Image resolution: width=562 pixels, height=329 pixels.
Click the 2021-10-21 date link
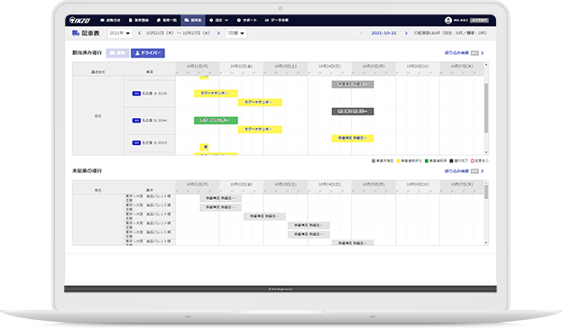[383, 33]
